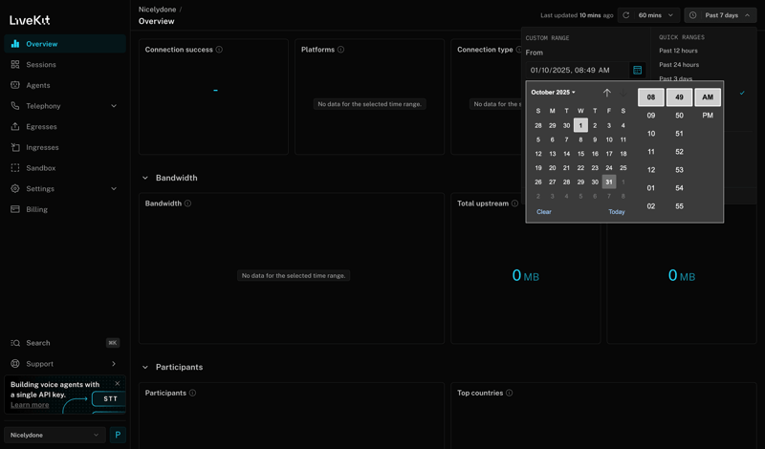Open the Sessions icon in the sidebar
Image resolution: width=765 pixels, height=449 pixels.
point(15,64)
